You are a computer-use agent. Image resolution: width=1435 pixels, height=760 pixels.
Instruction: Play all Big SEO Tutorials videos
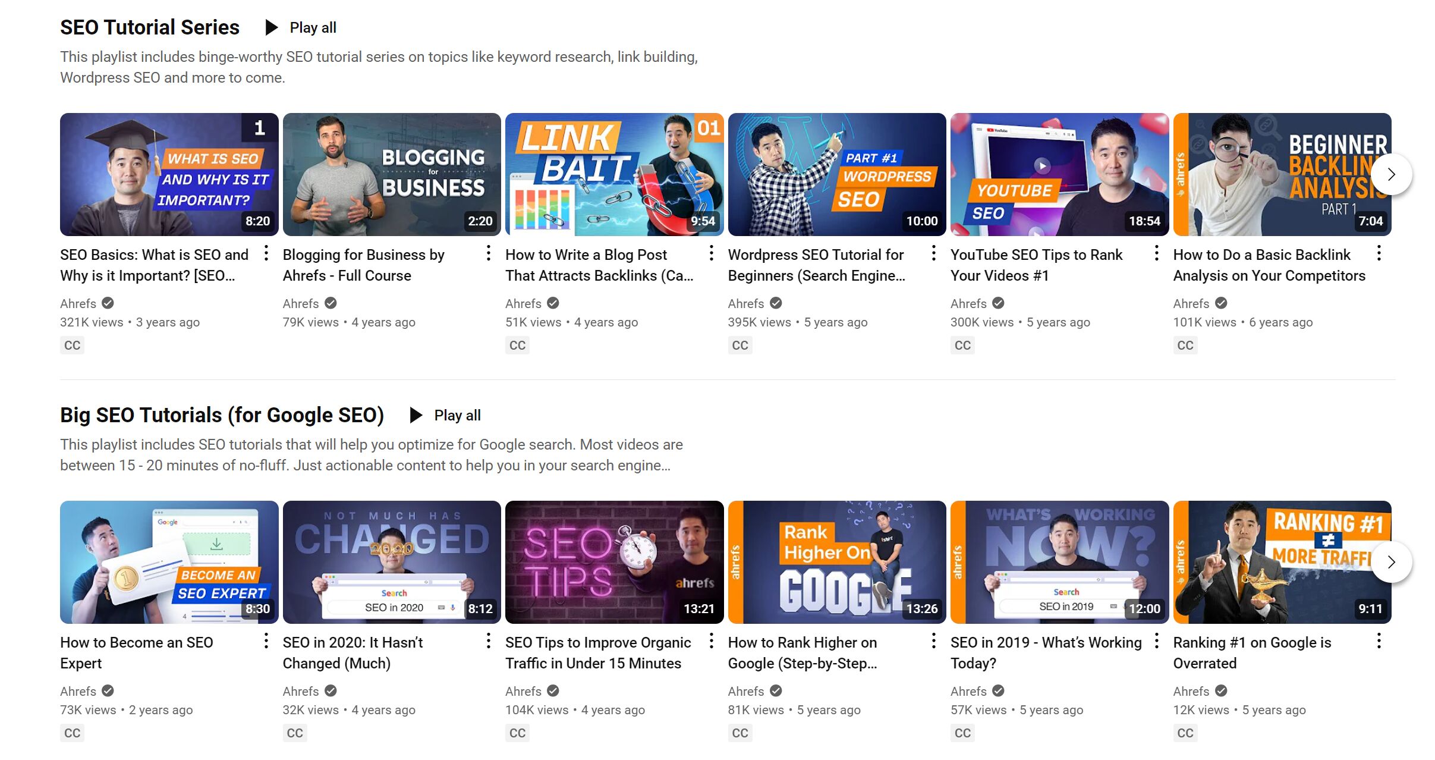pyautogui.click(x=446, y=415)
